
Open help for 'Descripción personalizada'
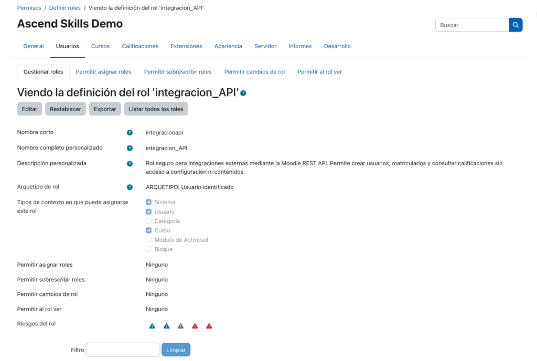pos(130,163)
